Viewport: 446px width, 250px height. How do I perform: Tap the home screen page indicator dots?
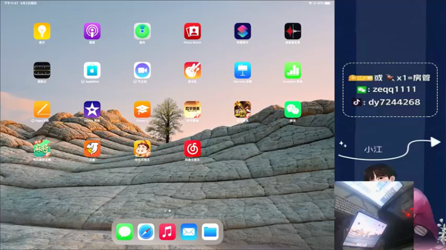point(168,211)
